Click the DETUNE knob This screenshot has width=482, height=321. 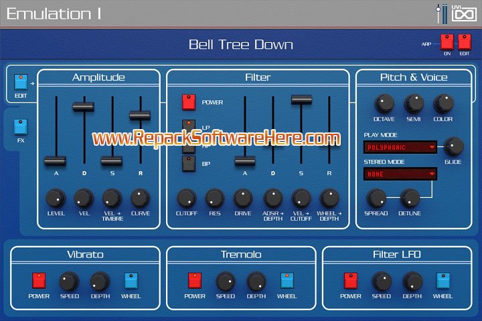tap(410, 198)
